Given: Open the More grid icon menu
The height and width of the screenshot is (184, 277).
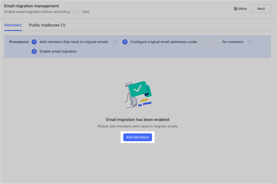Looking at the screenshot, I should tap(240, 8).
